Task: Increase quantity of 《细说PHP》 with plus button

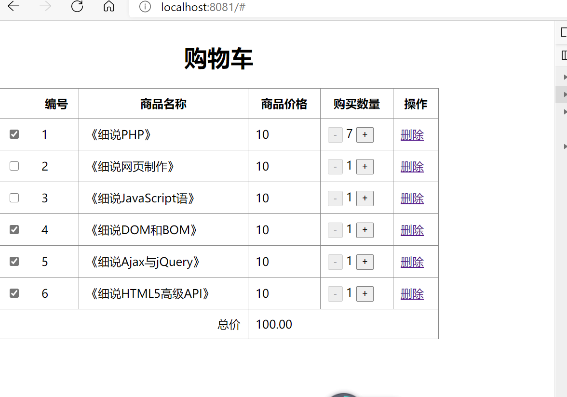Action: tap(364, 134)
